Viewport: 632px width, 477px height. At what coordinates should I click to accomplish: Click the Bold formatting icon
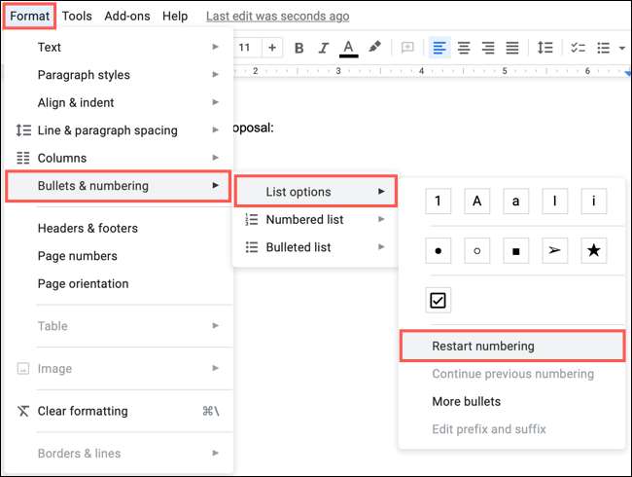click(x=298, y=48)
